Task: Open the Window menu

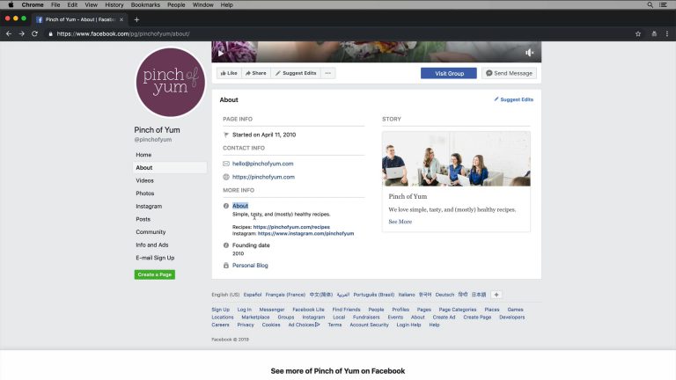Action: [x=203, y=4]
